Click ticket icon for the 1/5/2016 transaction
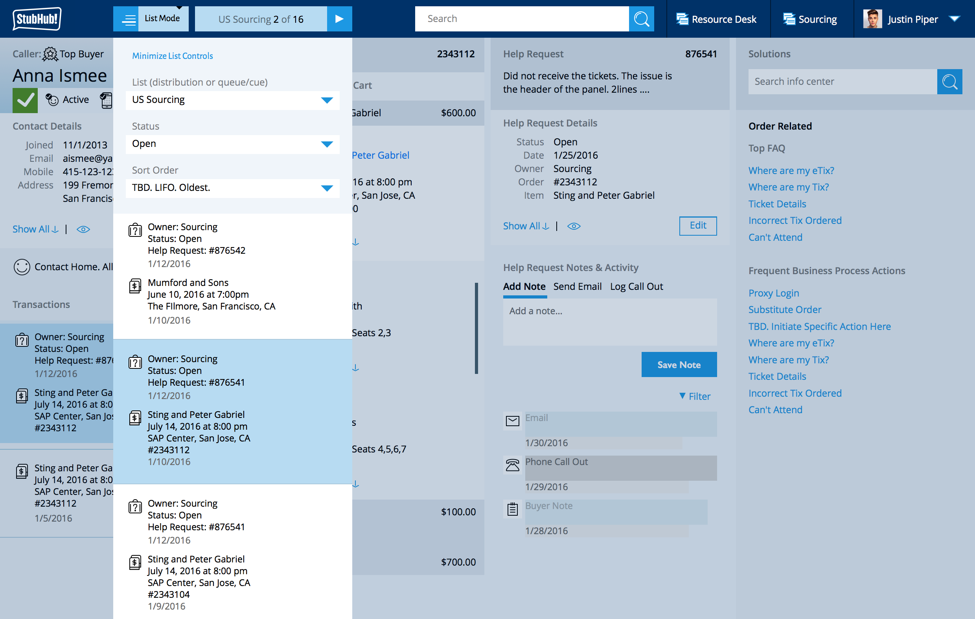 22,471
